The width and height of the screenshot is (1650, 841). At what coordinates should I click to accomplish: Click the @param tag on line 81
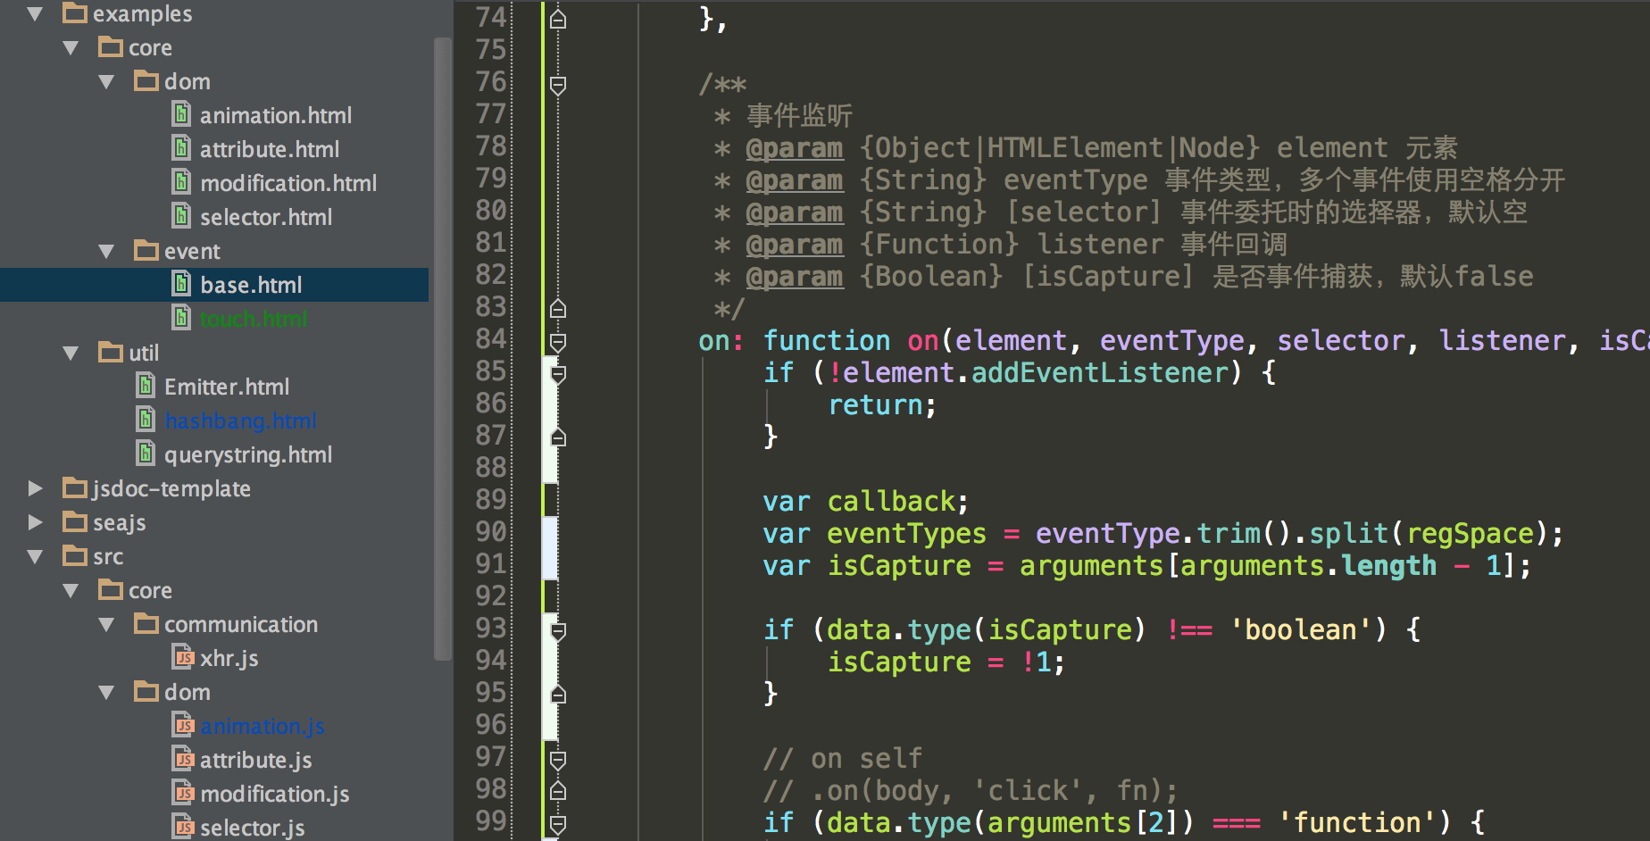click(795, 245)
